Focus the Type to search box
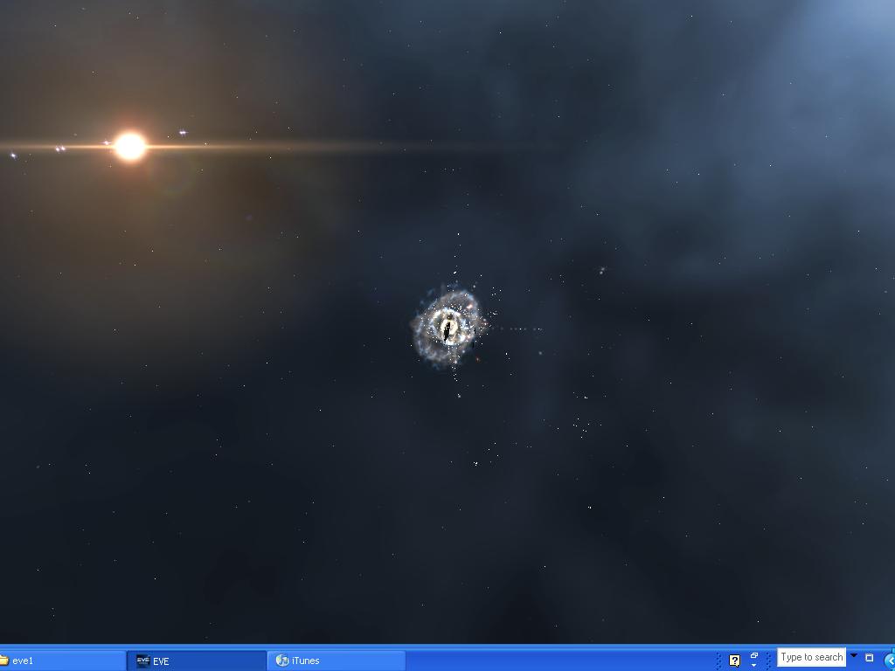The height and width of the screenshot is (671, 895). click(811, 657)
